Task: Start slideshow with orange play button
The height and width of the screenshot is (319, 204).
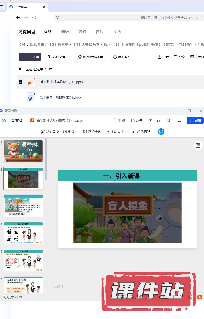Action: click(x=200, y=297)
